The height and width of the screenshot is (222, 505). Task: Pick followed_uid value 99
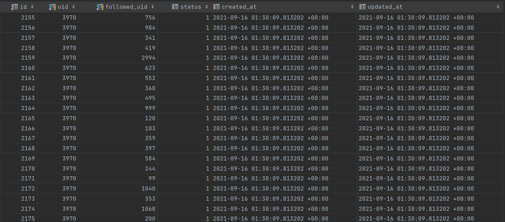click(x=152, y=179)
